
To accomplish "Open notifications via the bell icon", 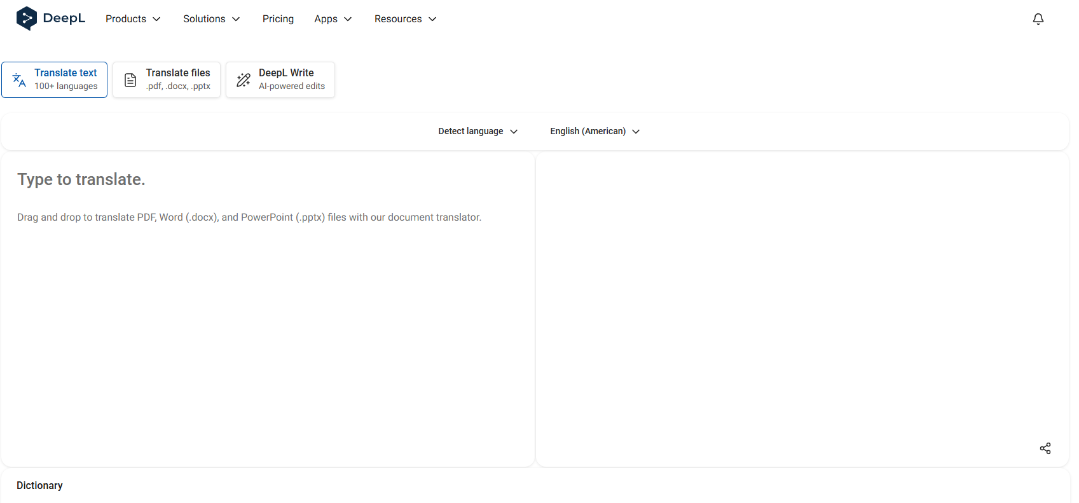I will coord(1038,19).
